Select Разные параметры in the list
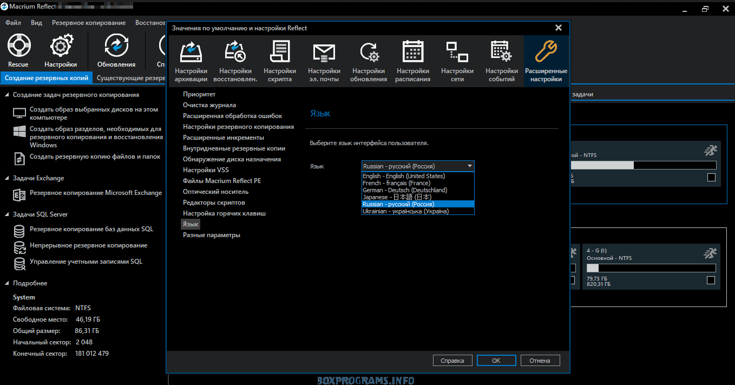The width and height of the screenshot is (735, 385). (x=212, y=235)
